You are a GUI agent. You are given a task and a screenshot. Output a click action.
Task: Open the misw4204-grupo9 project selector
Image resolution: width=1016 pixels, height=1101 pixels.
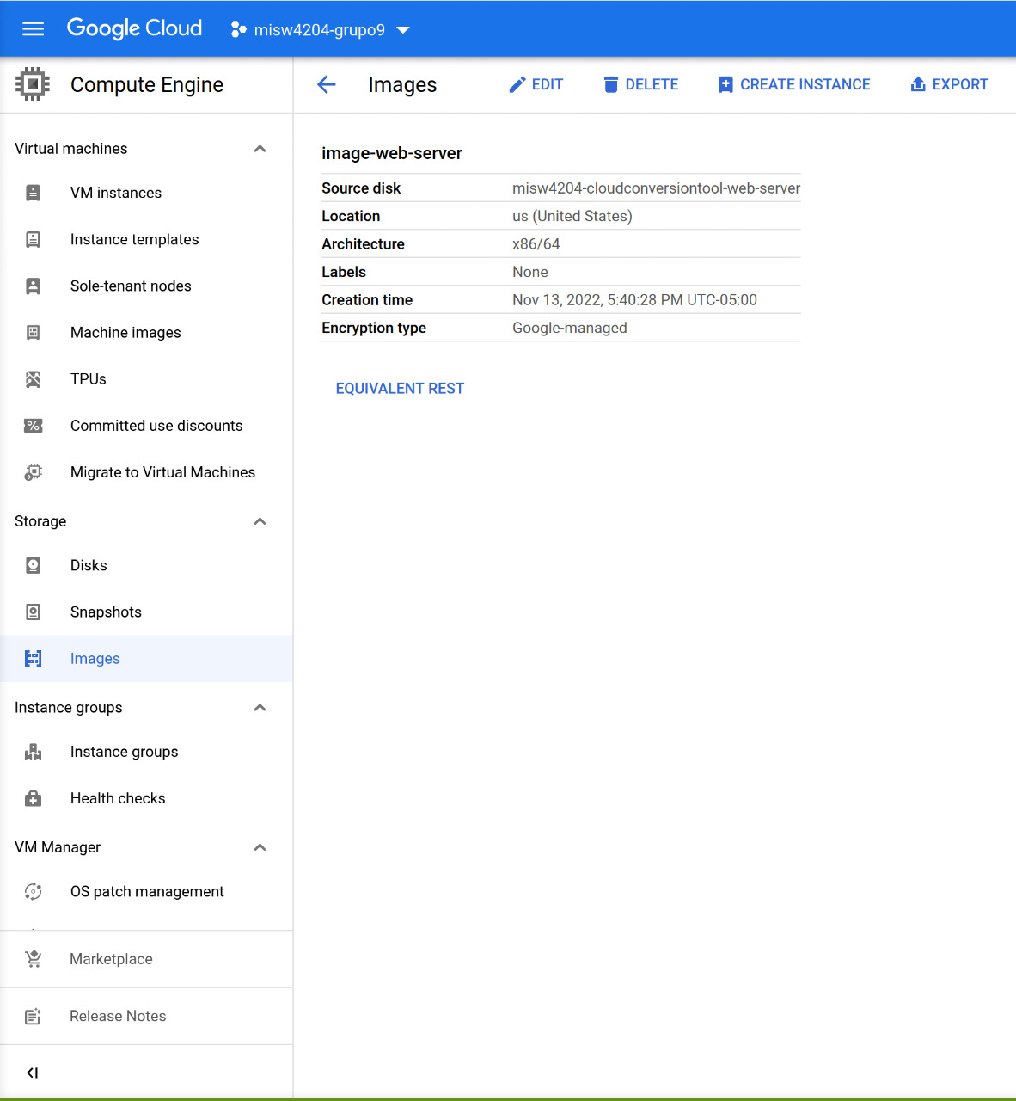tap(320, 28)
